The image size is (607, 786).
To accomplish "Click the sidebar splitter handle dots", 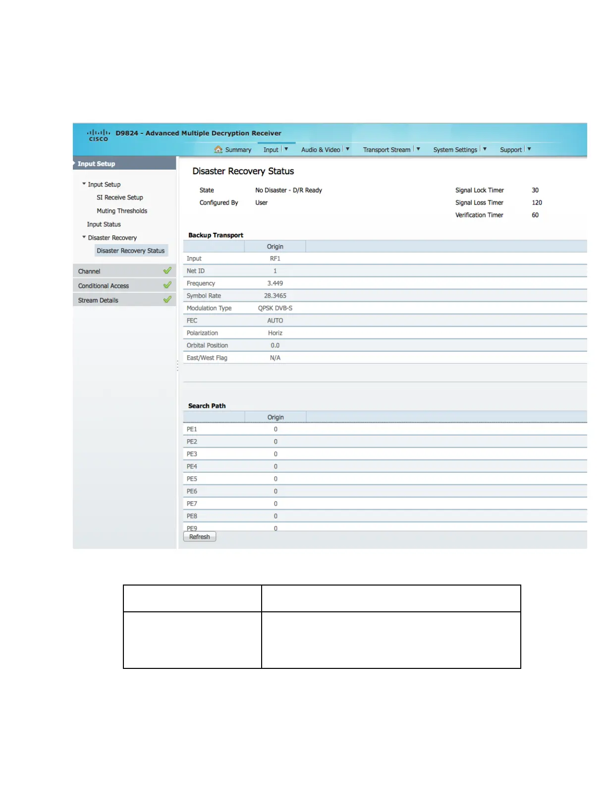I will 177,366.
